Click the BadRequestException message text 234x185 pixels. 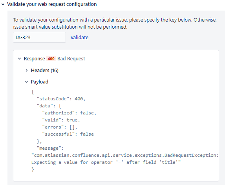tap(125, 155)
